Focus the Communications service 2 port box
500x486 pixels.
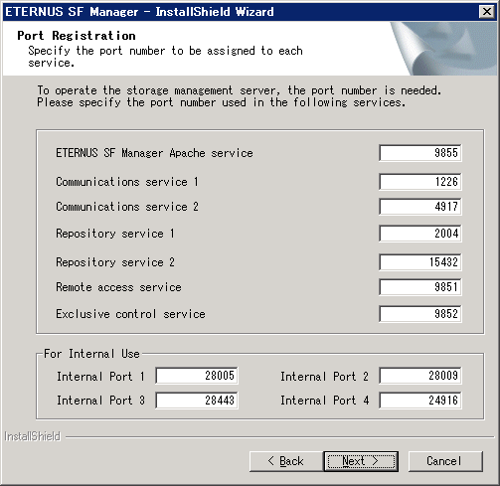pos(420,207)
